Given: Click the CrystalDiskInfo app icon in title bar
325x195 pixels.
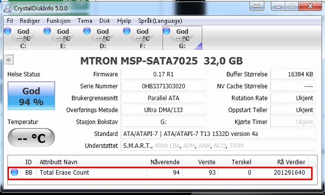Looking at the screenshot, I should (x=7, y=8).
